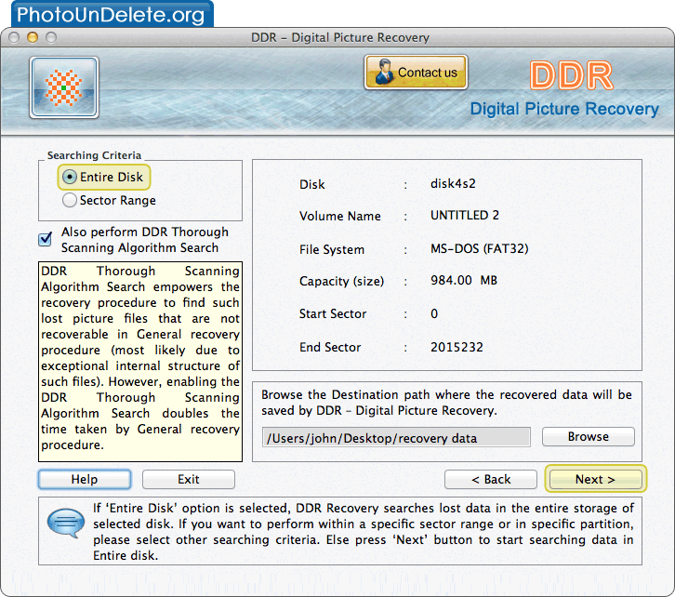Click the DDR Thorough Scanning description box
This screenshot has height=597, width=675.
(140, 362)
